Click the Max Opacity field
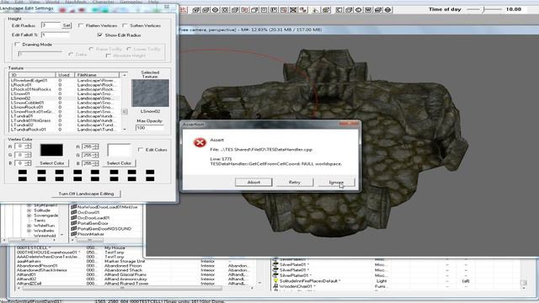This screenshot has height=303, width=539. click(x=150, y=128)
